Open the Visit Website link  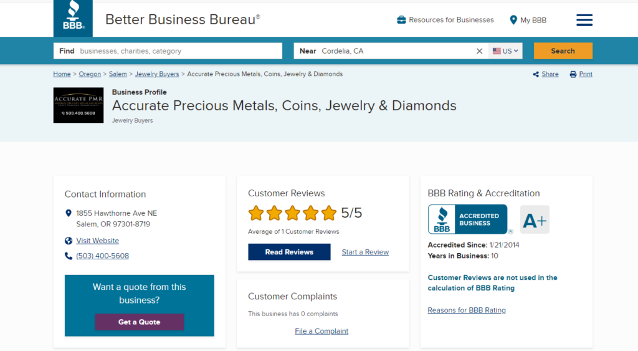[97, 241]
